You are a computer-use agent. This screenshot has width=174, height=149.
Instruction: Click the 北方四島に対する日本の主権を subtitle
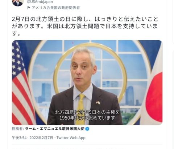point(87,112)
